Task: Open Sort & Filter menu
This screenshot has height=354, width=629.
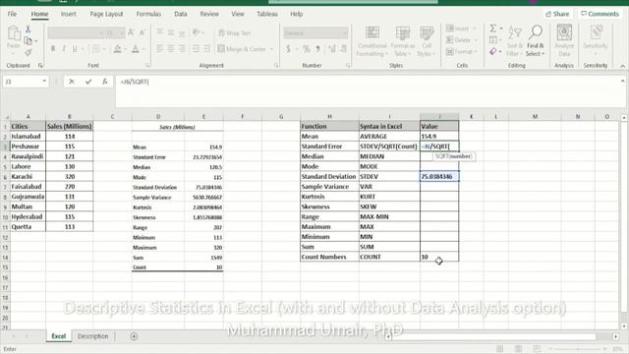Action: [x=515, y=41]
